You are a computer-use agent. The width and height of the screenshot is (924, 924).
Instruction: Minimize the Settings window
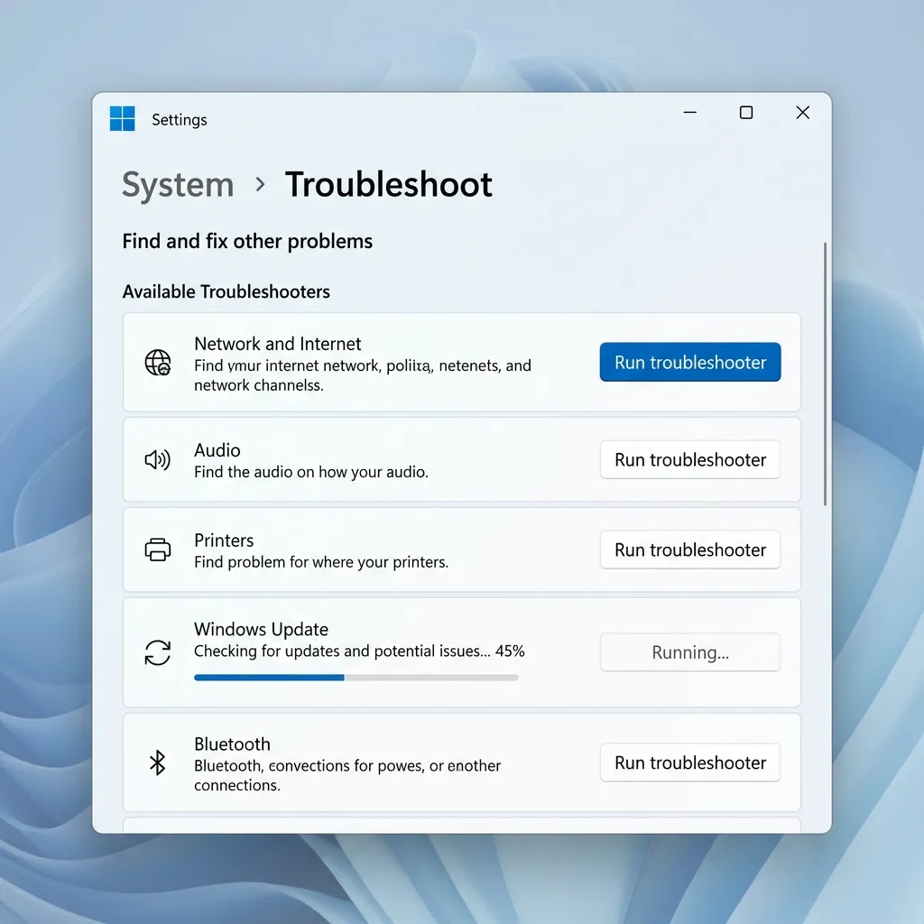[690, 113]
